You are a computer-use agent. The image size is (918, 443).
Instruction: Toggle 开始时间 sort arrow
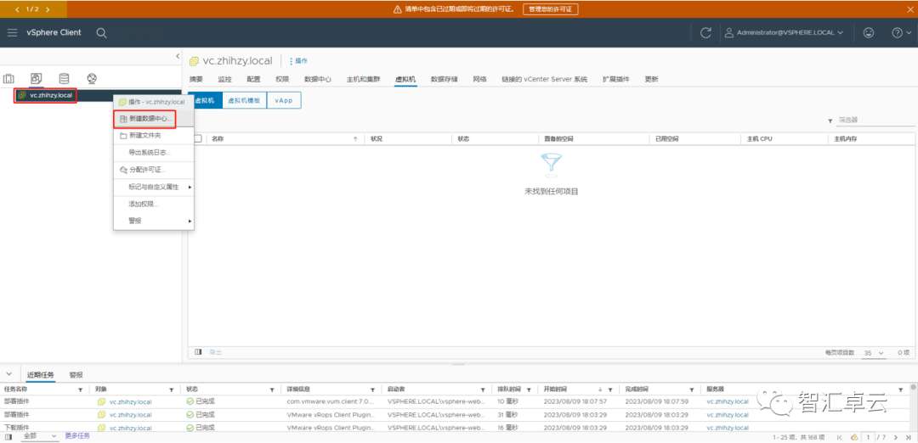(x=600, y=390)
